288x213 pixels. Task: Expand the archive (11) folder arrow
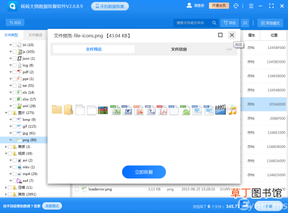pyautogui.click(x=6, y=188)
